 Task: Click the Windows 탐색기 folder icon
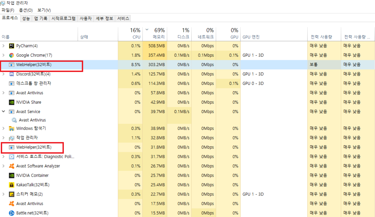point(12,128)
